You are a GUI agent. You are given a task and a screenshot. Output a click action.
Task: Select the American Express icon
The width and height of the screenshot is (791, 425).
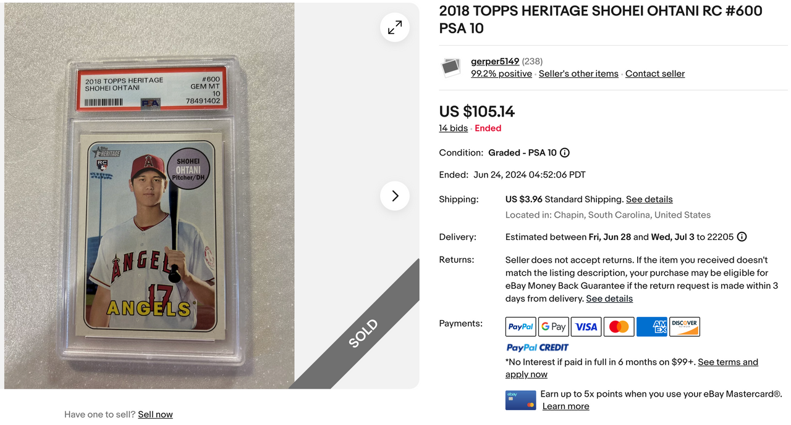coord(652,327)
